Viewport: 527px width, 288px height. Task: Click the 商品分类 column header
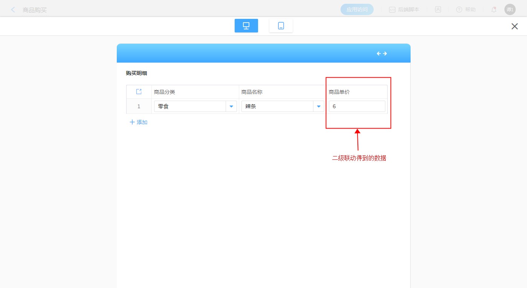tap(165, 92)
